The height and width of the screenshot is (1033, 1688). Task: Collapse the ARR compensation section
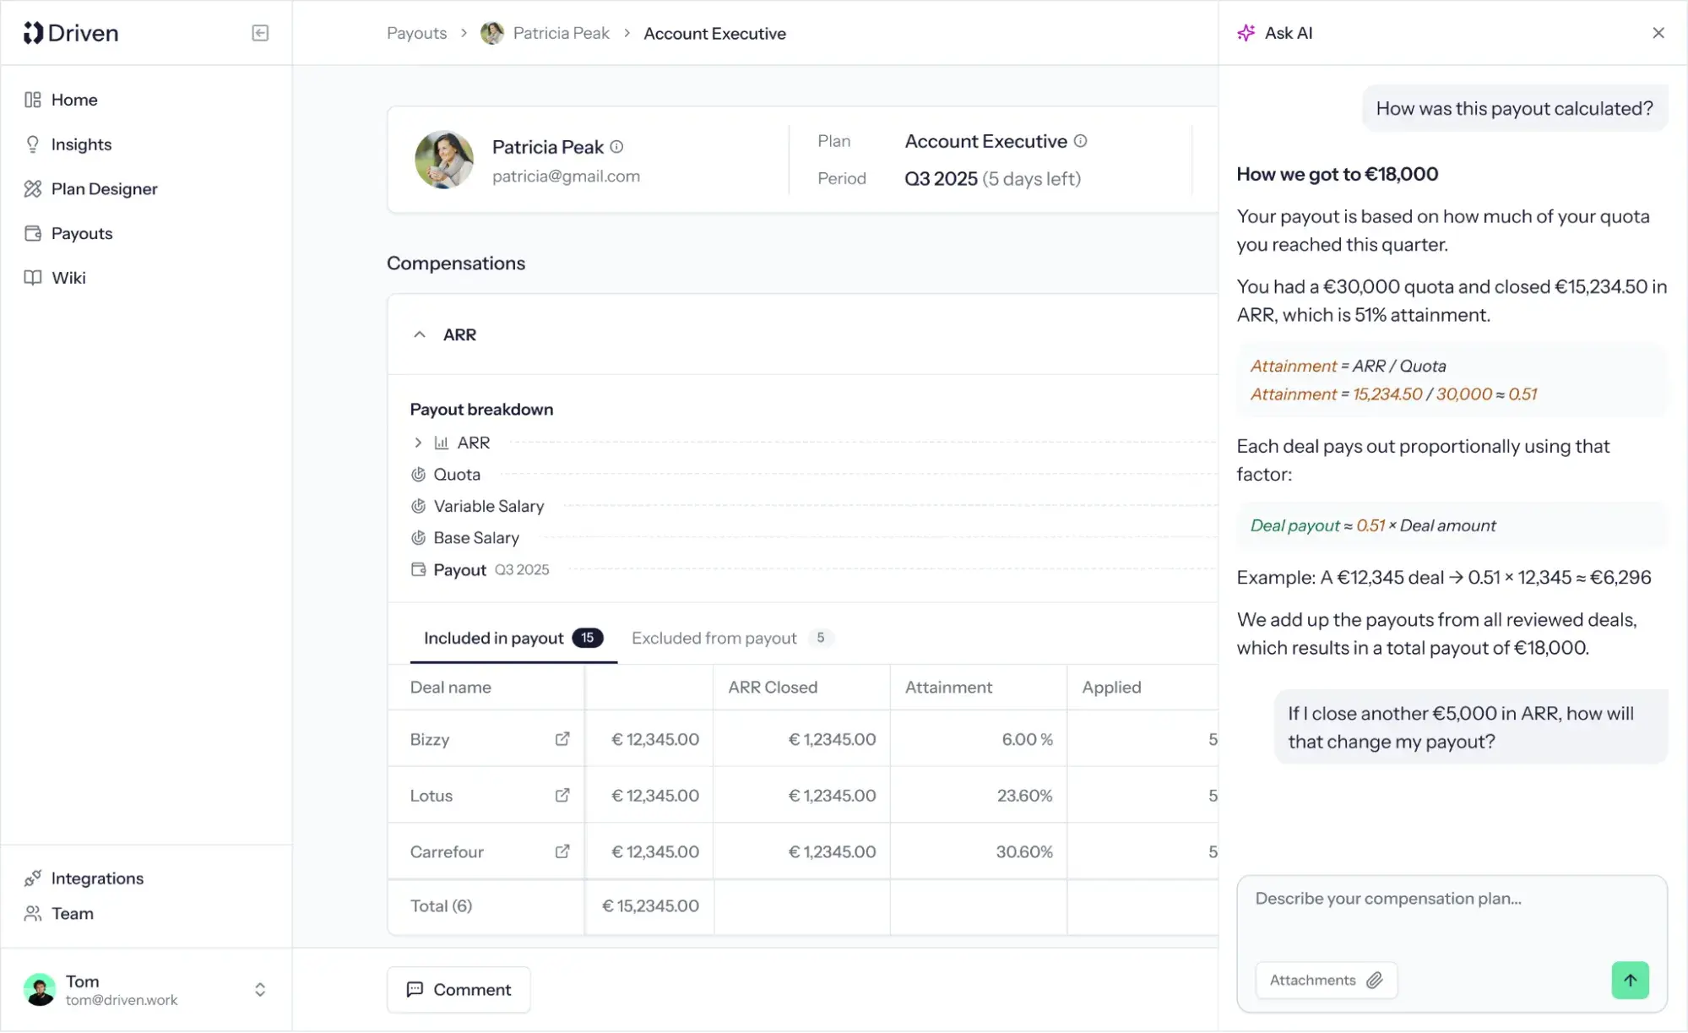pyautogui.click(x=420, y=334)
